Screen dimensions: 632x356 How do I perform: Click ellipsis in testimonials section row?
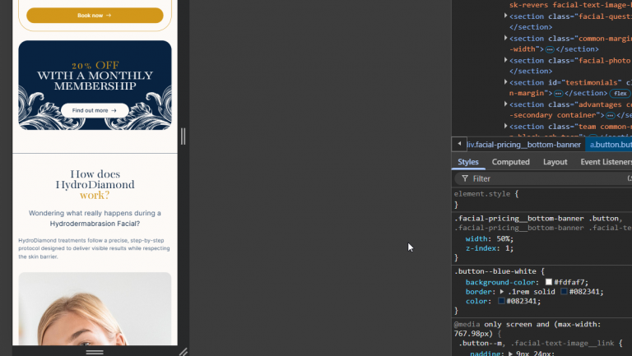[x=558, y=94]
